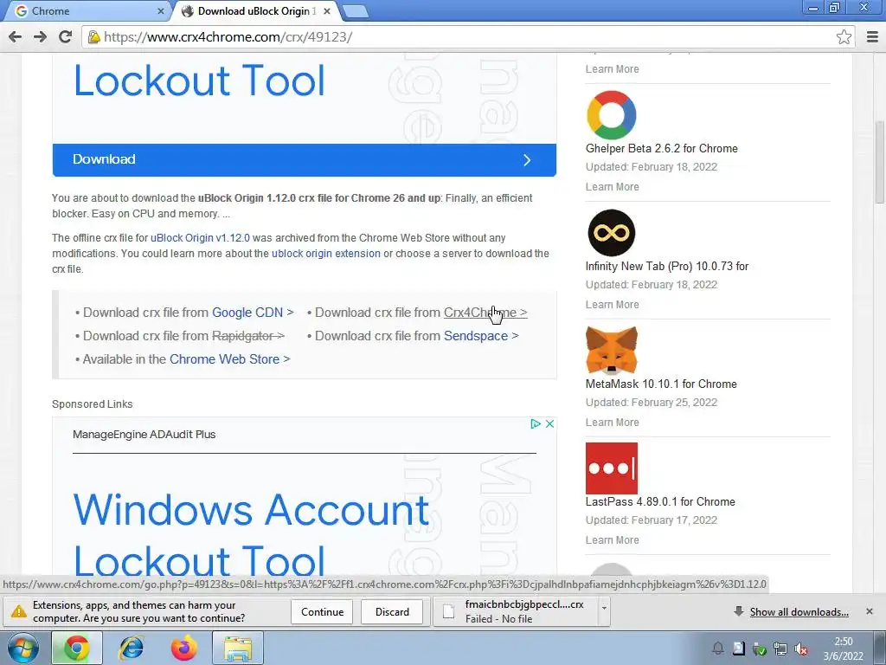
Task: Click the green shield tray icon
Action: pos(760,649)
